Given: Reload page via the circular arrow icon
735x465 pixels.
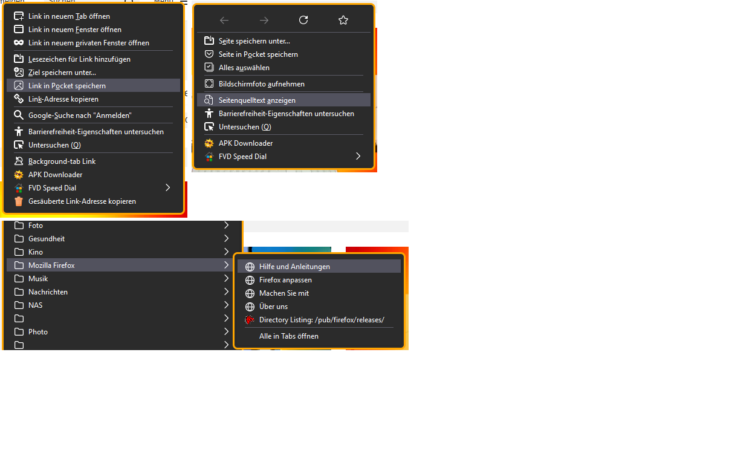Looking at the screenshot, I should [x=303, y=20].
